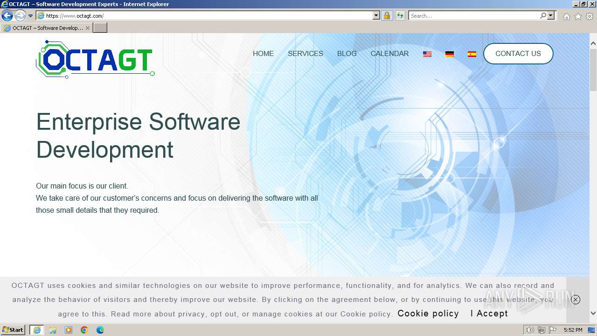Expand the address bar autocomplete dropdown

tap(376, 15)
